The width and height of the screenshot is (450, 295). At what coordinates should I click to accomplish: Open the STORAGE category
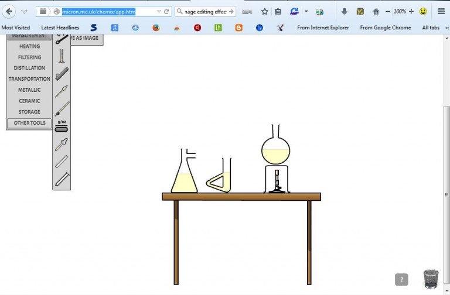tap(29, 112)
